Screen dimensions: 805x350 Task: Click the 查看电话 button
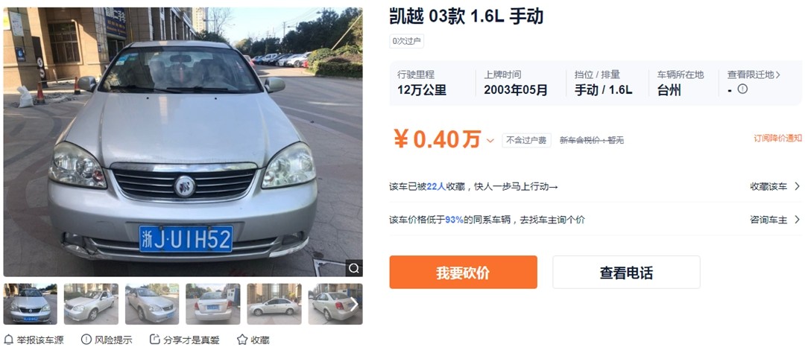coord(626,272)
